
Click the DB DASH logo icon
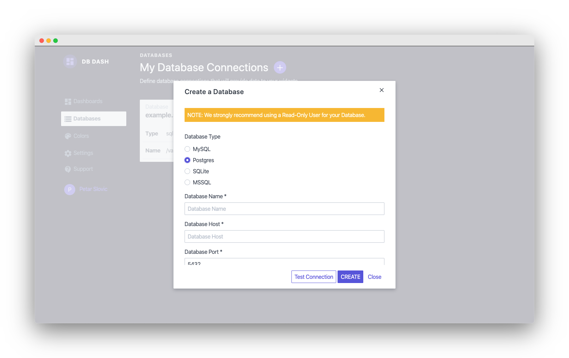coord(70,61)
